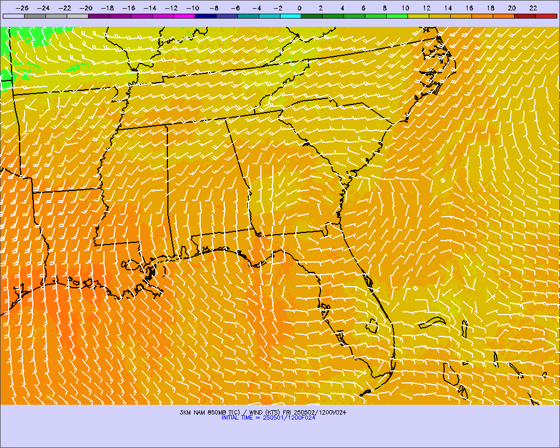Click the bright green swatch between 8 and 10
This screenshot has width=560, height=448.
click(398, 16)
